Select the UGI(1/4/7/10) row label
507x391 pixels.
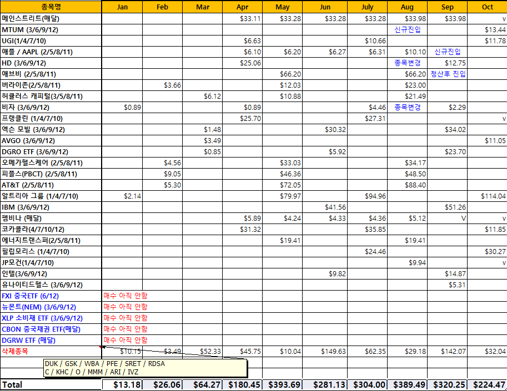(51, 40)
